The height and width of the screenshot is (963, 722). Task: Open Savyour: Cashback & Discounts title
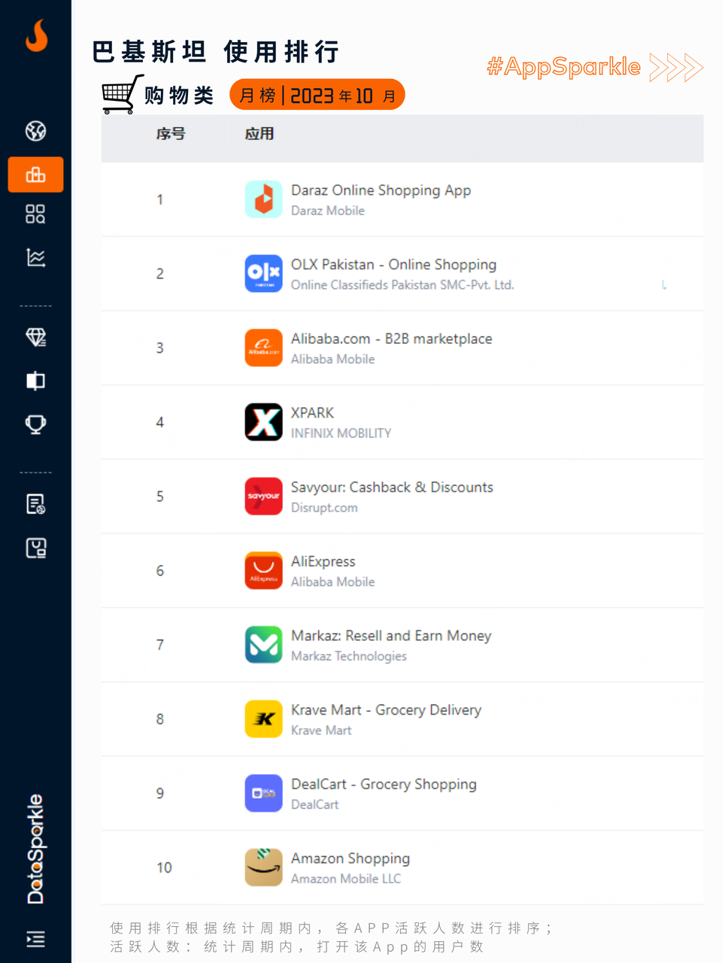point(392,488)
